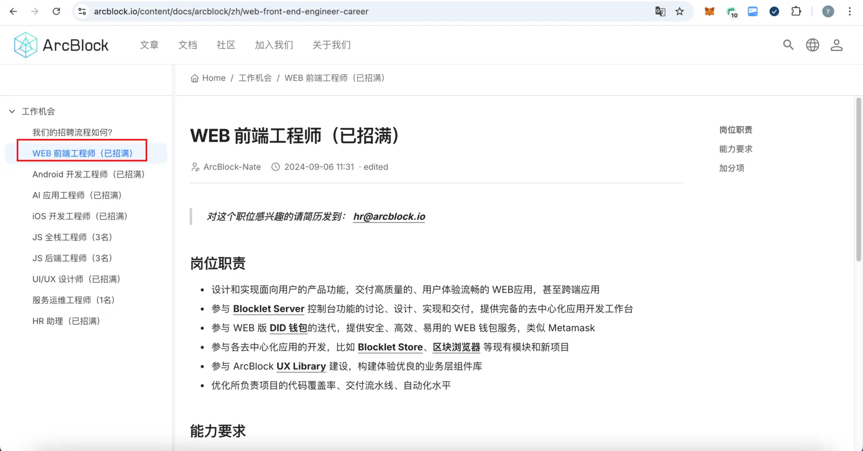Open the Blocklet Store link

pos(390,348)
